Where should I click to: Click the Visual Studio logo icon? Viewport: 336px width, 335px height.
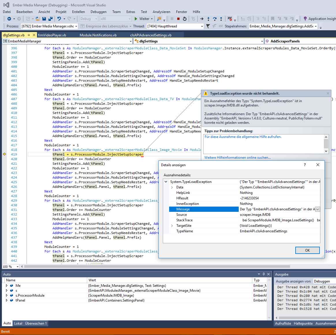[x=6, y=5]
